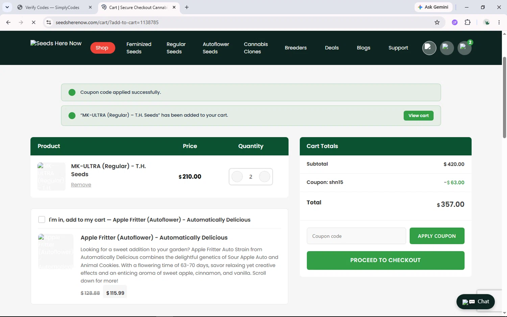
Task: Click the $115.99 sale price
Action: (115, 293)
